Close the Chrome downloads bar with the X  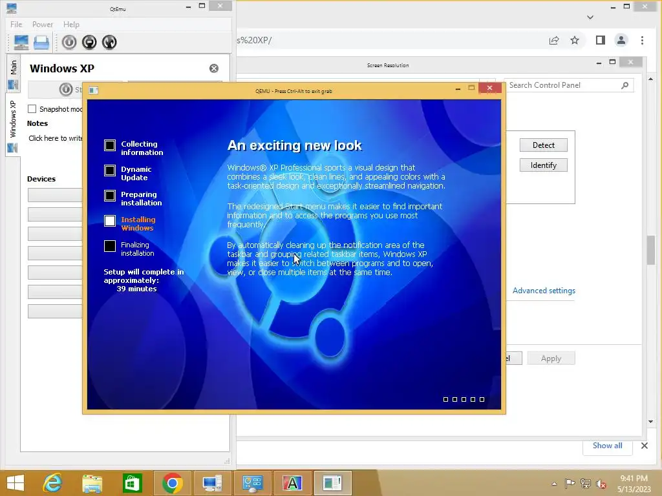(x=645, y=446)
